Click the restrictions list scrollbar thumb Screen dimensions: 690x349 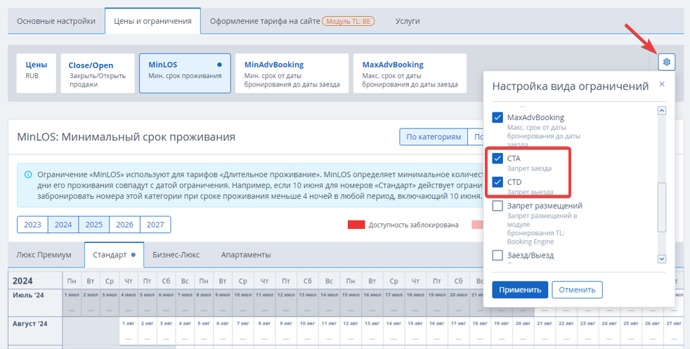pos(661,207)
